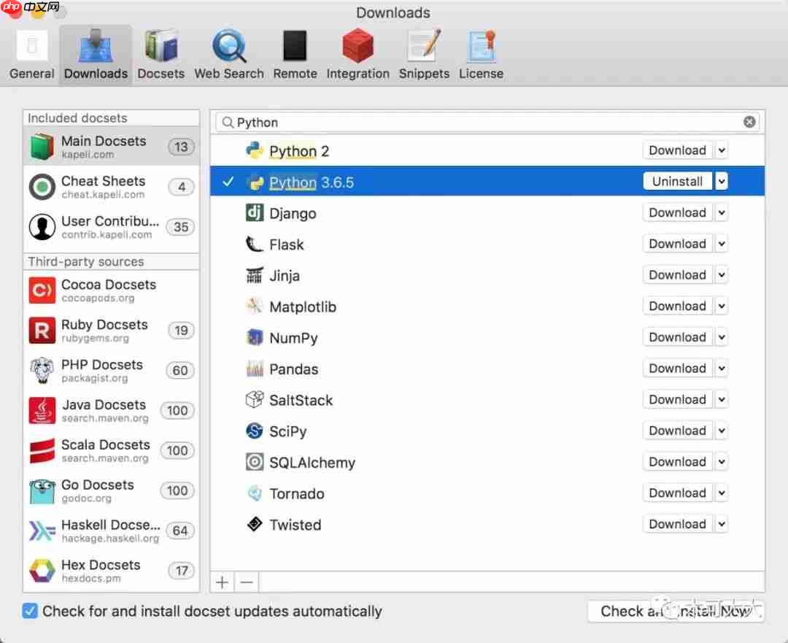Click the Tornado icon
788x643 pixels.
point(255,493)
